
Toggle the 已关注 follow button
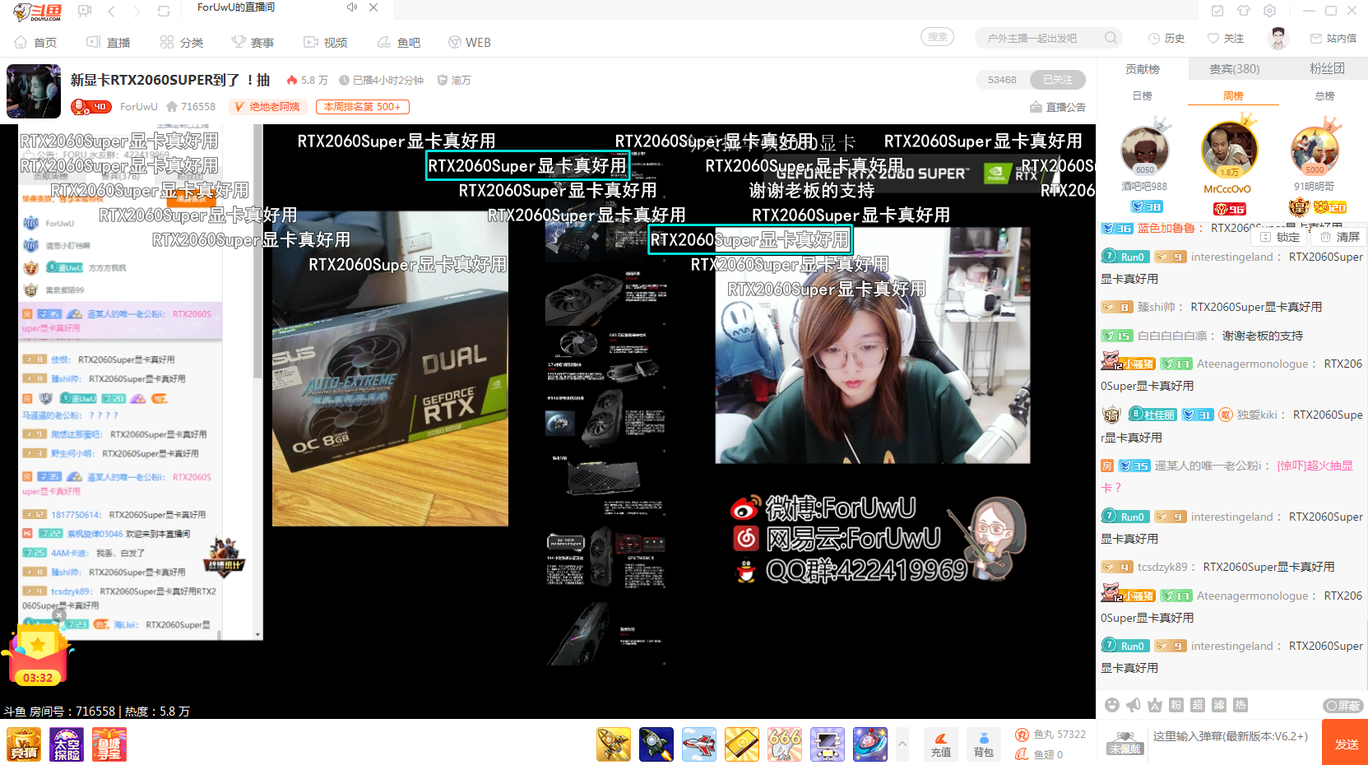pos(1058,80)
